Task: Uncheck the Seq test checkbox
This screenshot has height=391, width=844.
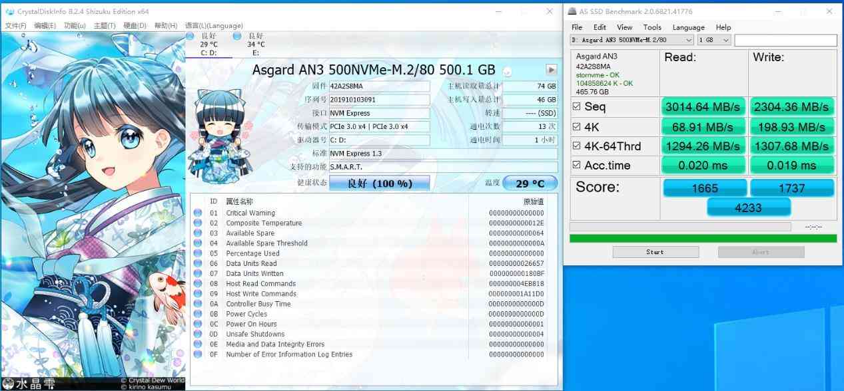Action: pyautogui.click(x=577, y=106)
